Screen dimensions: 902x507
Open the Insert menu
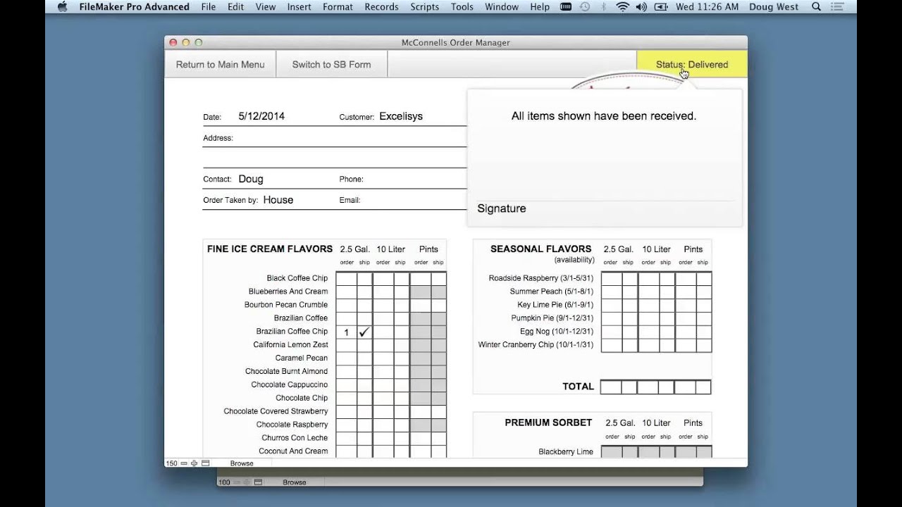(x=299, y=7)
